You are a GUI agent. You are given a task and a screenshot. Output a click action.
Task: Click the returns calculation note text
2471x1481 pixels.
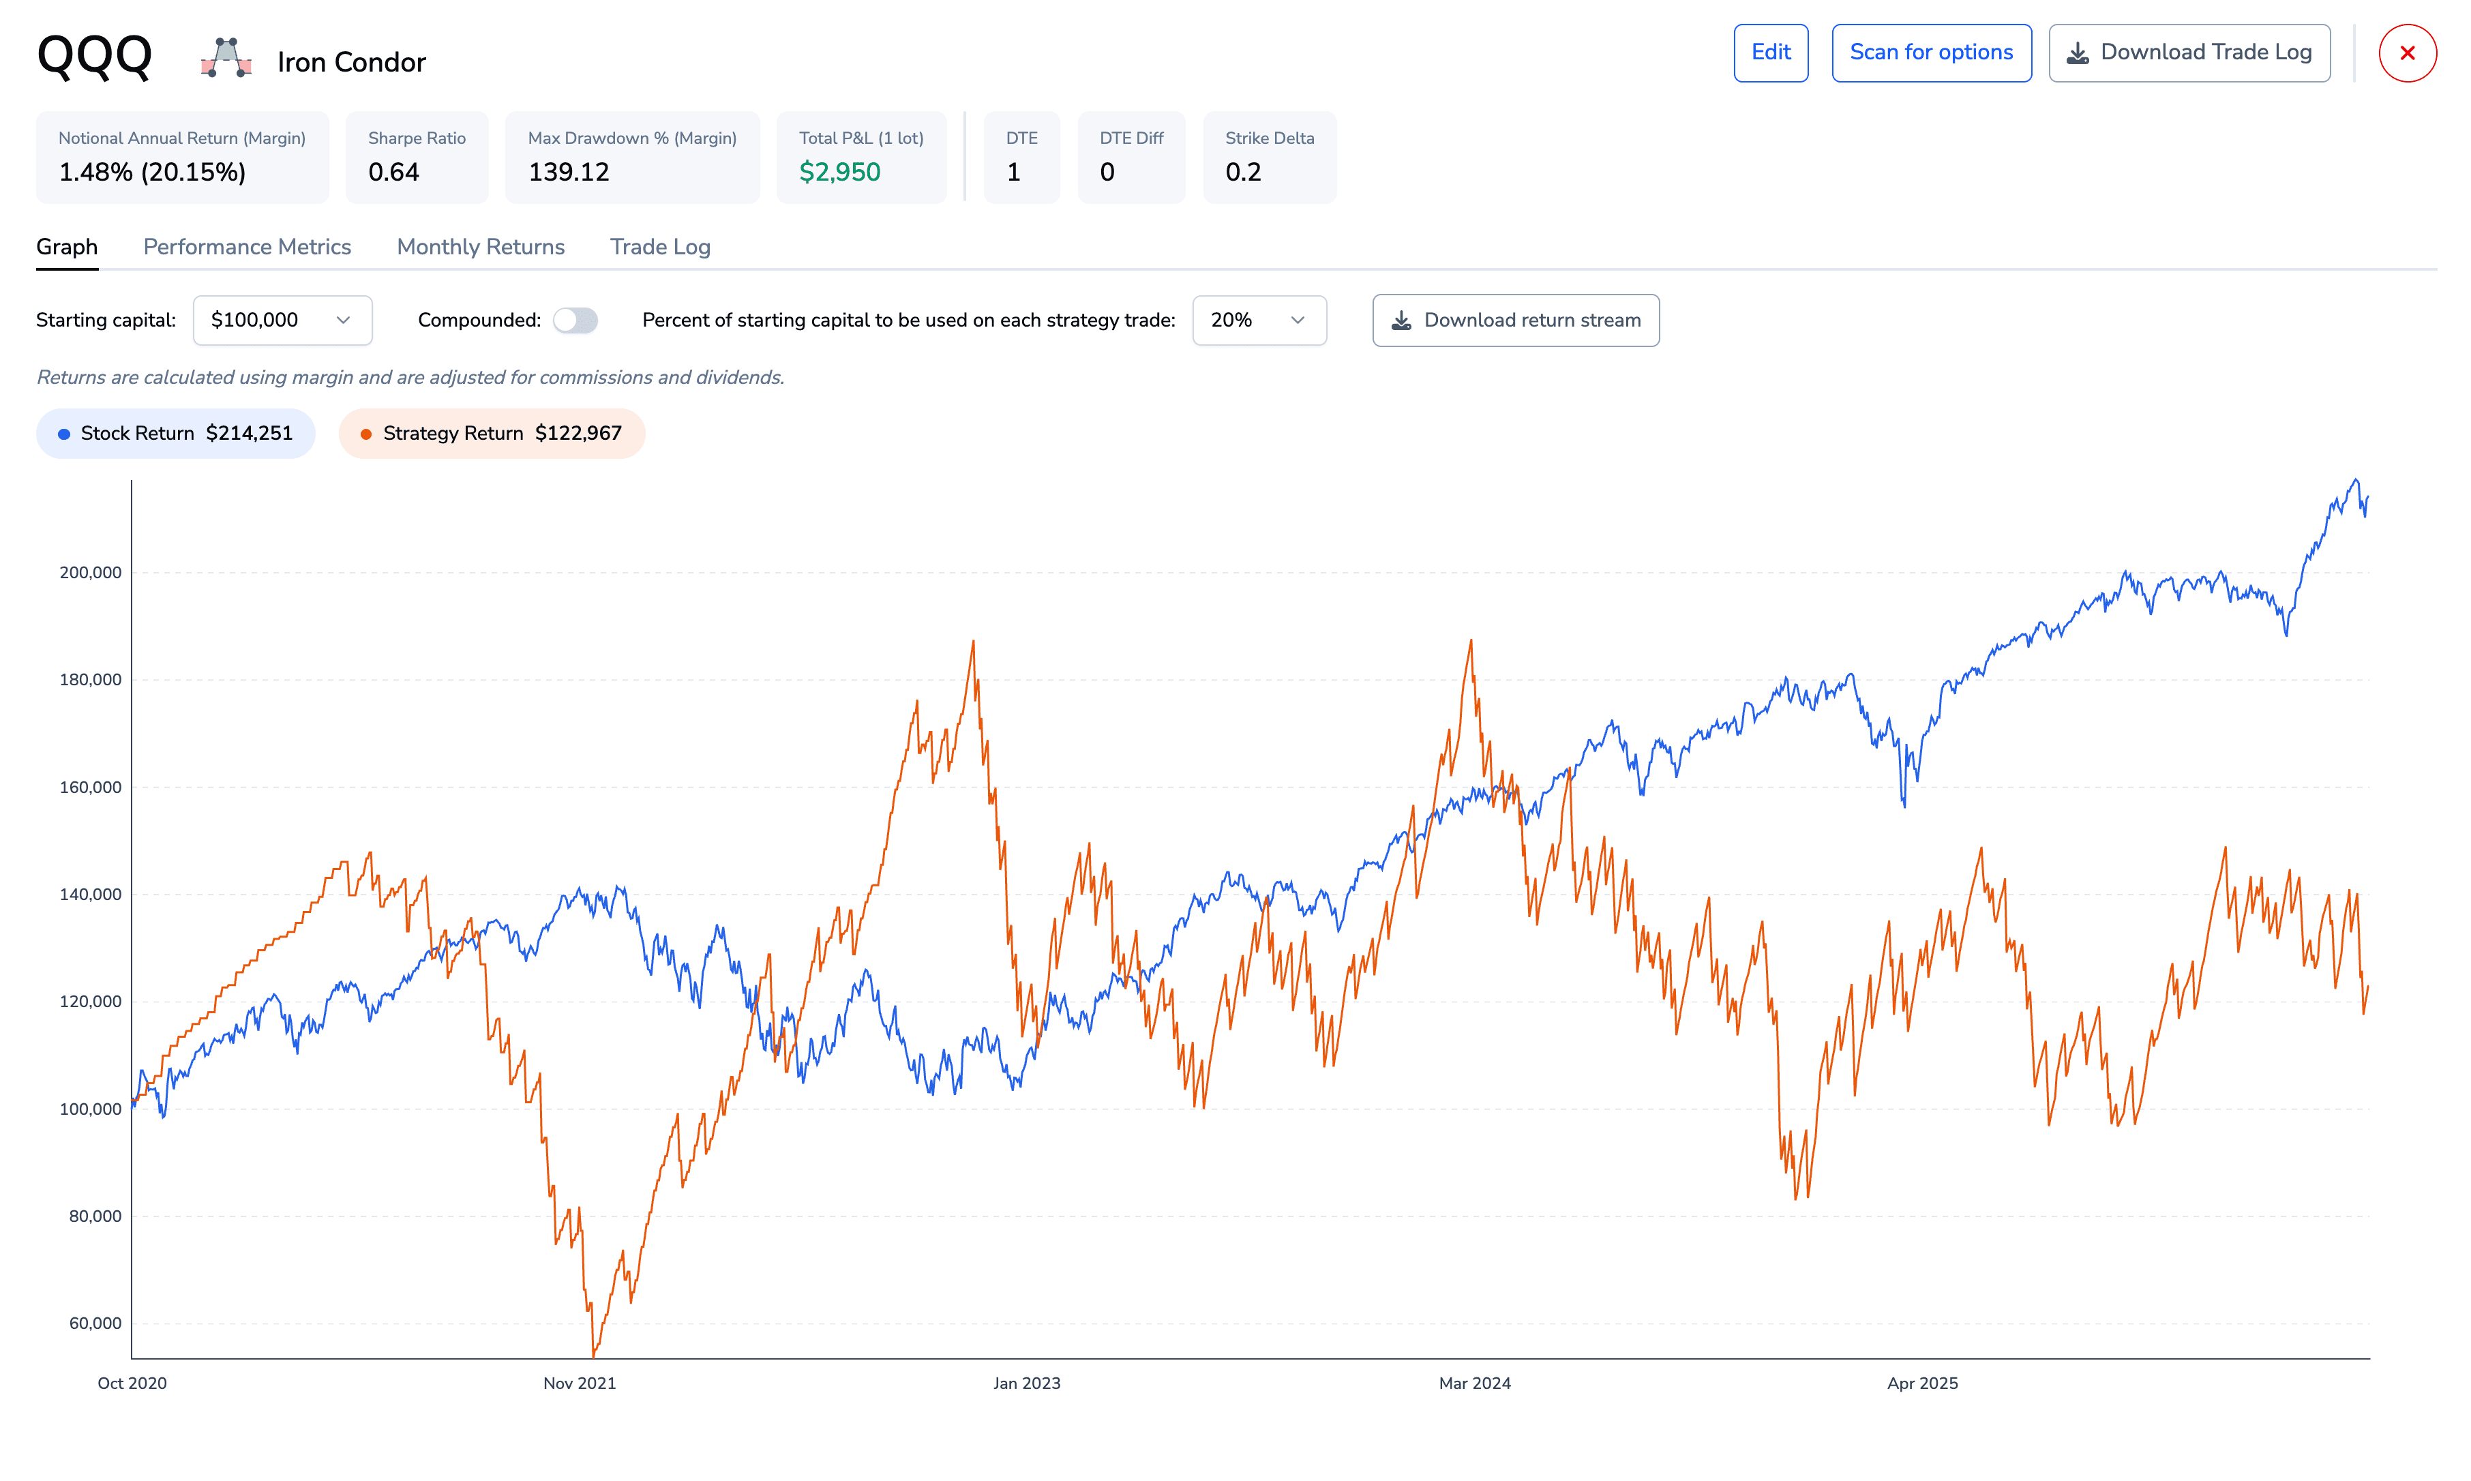point(410,377)
